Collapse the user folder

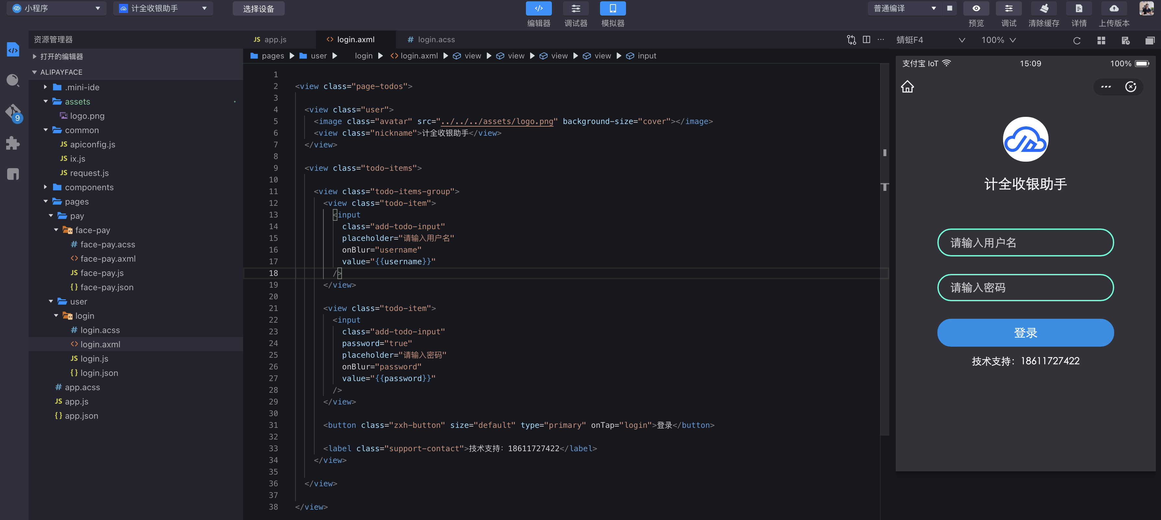coord(78,301)
